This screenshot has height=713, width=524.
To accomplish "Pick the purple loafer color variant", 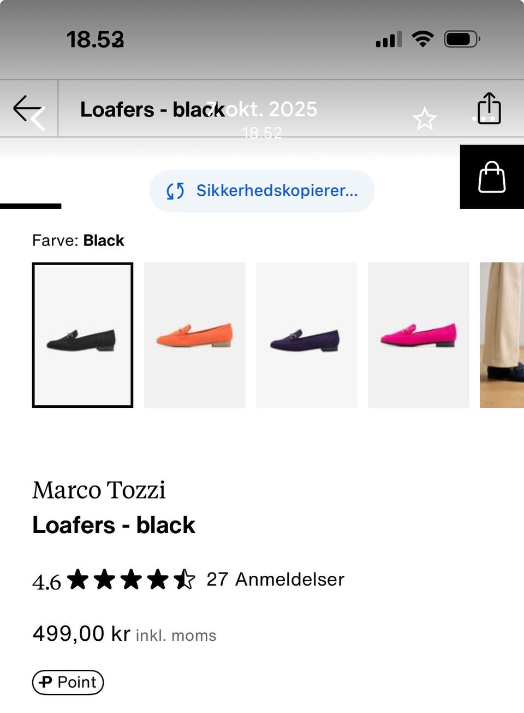I will click(x=306, y=335).
